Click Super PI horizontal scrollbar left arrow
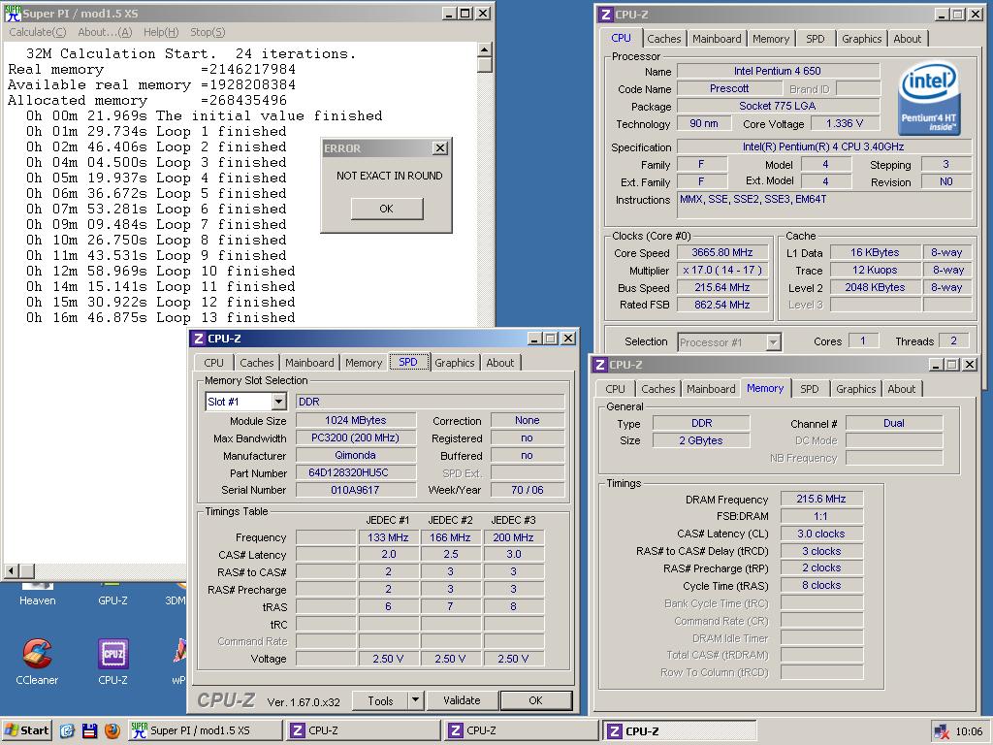 10,570
